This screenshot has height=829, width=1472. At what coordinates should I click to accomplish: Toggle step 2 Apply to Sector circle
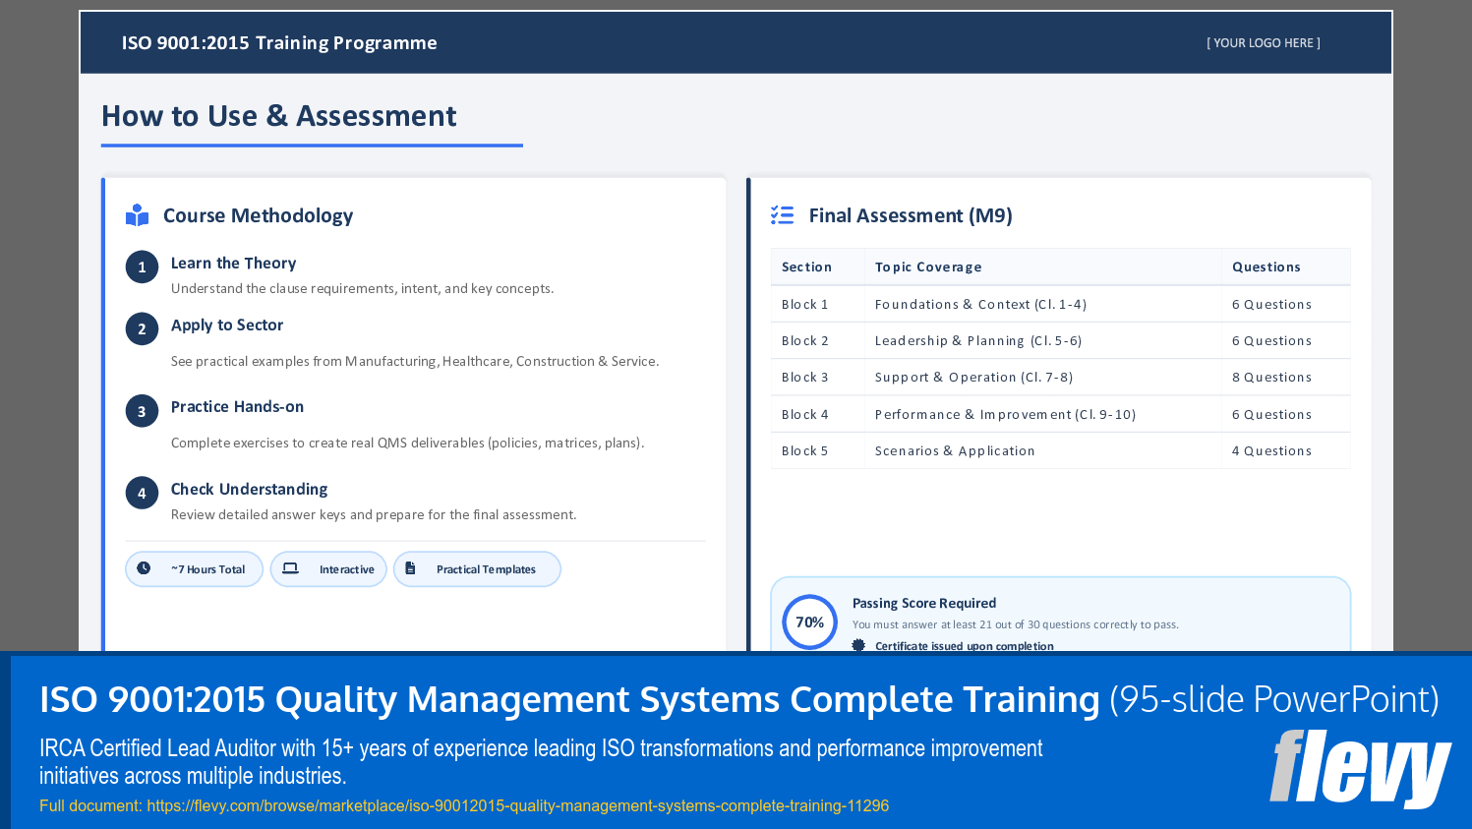click(142, 328)
